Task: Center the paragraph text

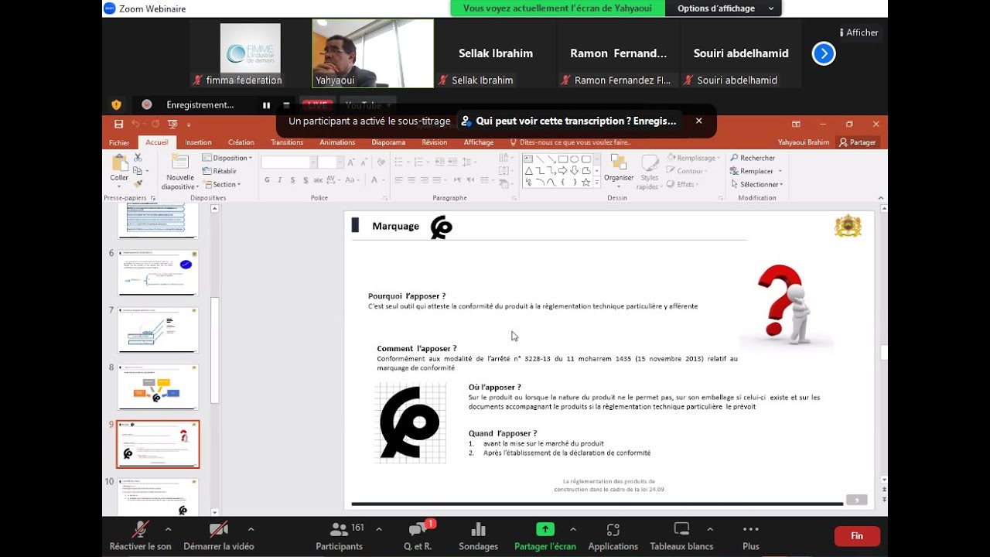Action: click(412, 180)
